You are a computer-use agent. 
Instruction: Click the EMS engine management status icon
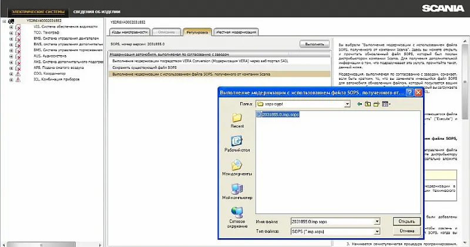[18, 39]
